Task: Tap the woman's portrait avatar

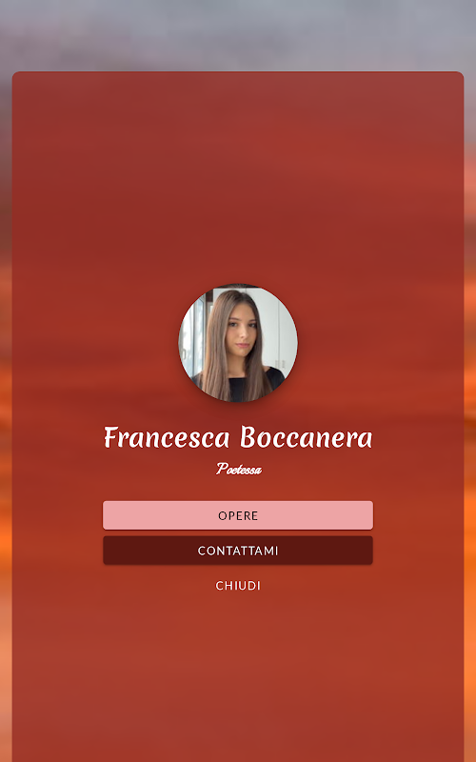Action: pos(238,343)
